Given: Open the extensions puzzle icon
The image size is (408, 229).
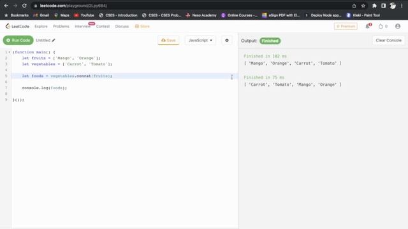Looking at the screenshot, I should click(374, 6).
